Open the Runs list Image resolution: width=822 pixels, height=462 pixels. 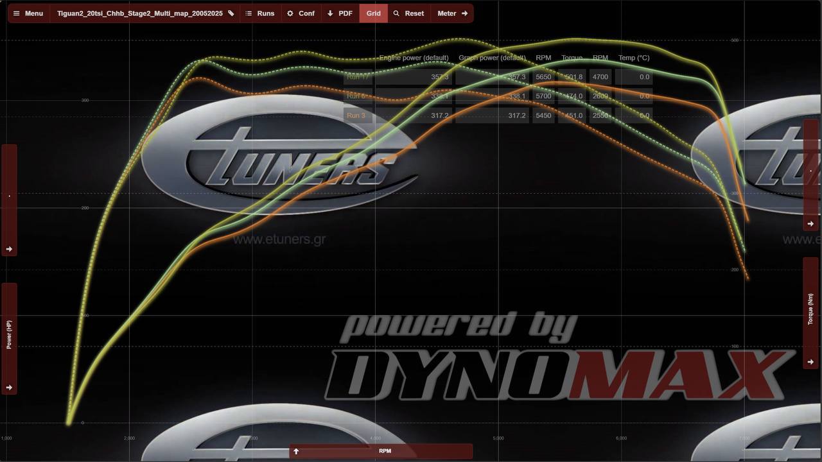(x=259, y=13)
